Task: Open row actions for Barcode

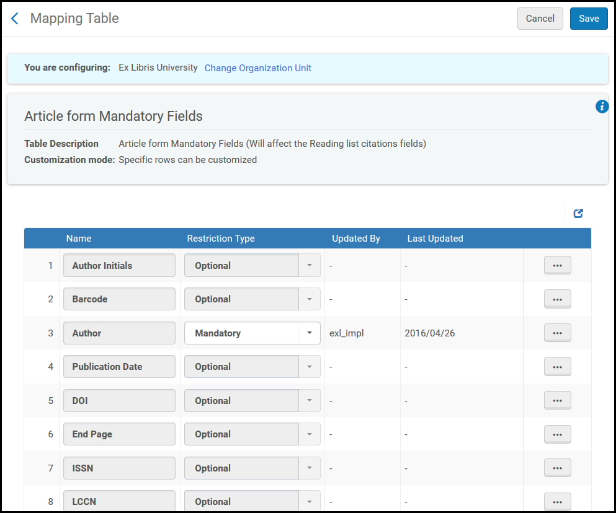Action: click(x=557, y=299)
